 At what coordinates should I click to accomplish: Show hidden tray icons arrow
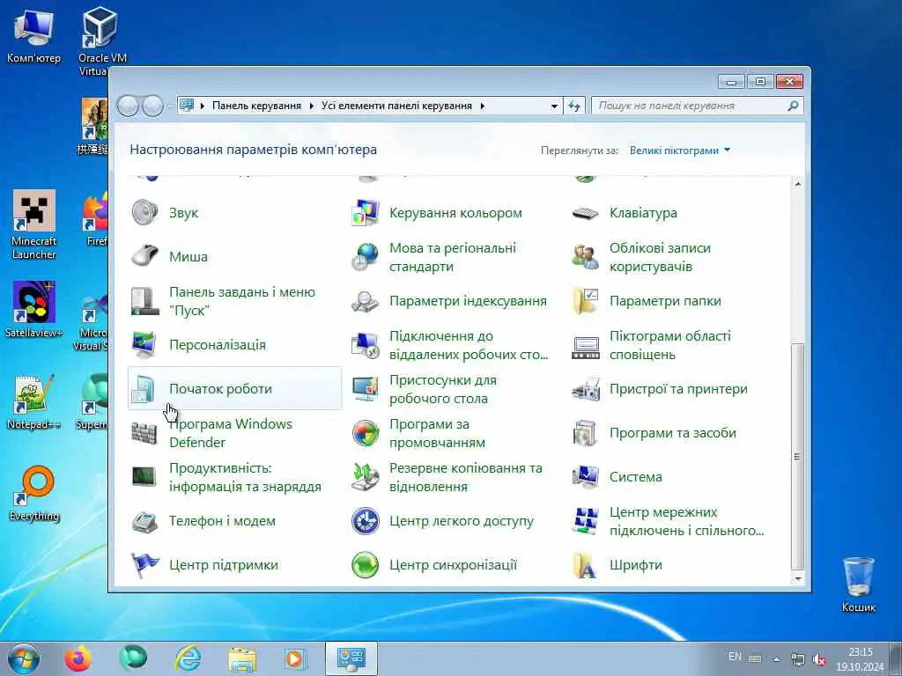click(776, 659)
